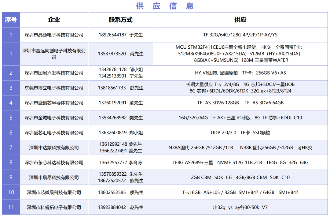Image resolution: width=330 pixels, height=217 pixels.
Task: Click row number 10 cell
Action: (x=11, y=193)
